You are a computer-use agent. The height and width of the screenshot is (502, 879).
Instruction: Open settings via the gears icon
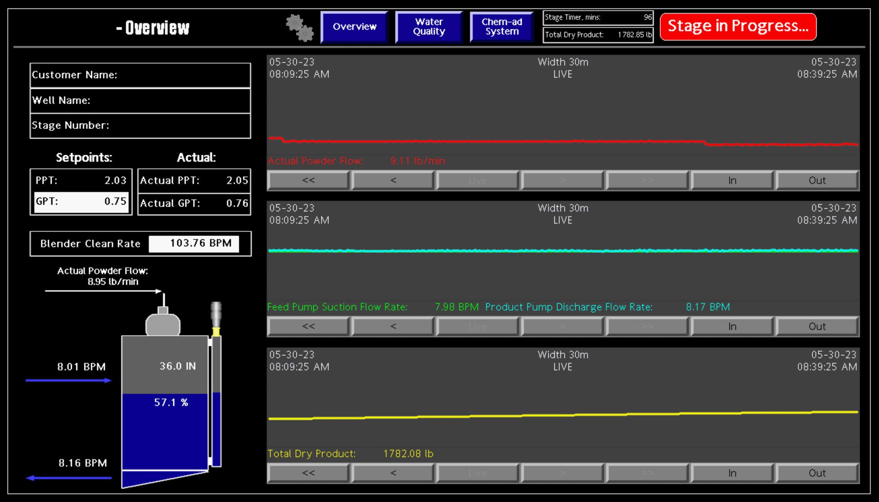(x=300, y=28)
